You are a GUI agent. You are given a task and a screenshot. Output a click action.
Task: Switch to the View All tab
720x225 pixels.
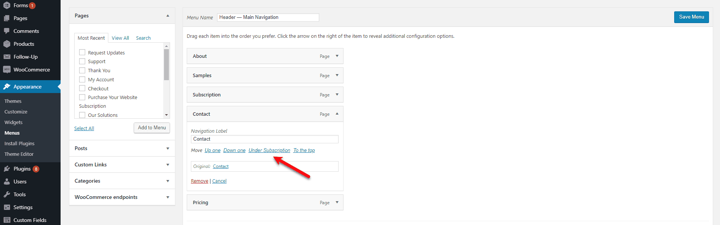tap(120, 37)
